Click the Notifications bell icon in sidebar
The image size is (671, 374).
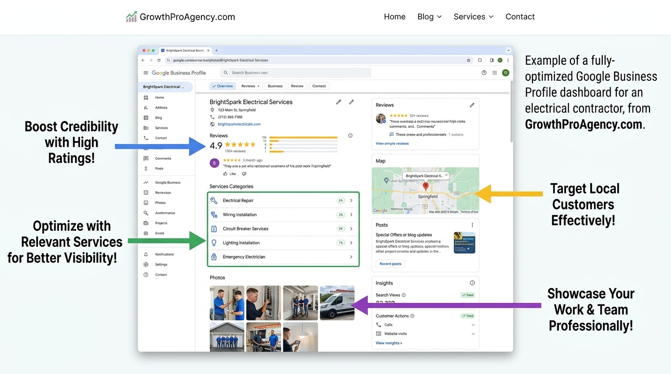[146, 254]
